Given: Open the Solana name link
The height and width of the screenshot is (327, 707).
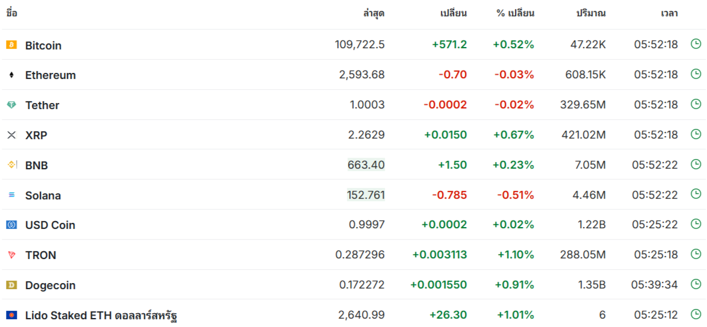Looking at the screenshot, I should coord(43,196).
